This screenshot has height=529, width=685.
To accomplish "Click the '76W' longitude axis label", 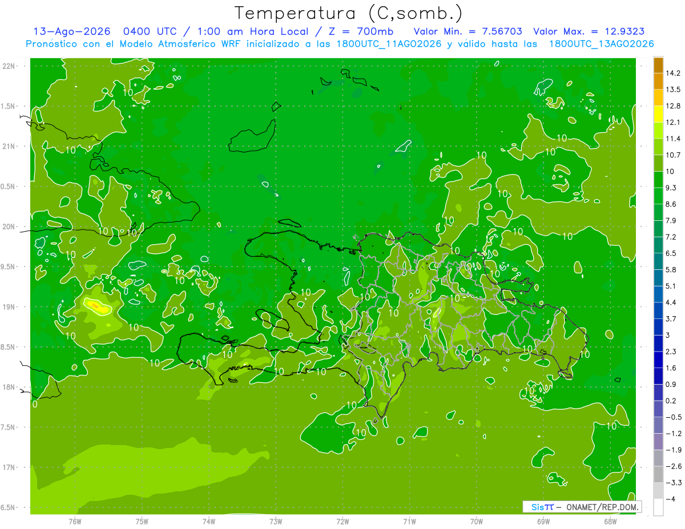I will 75,522.
